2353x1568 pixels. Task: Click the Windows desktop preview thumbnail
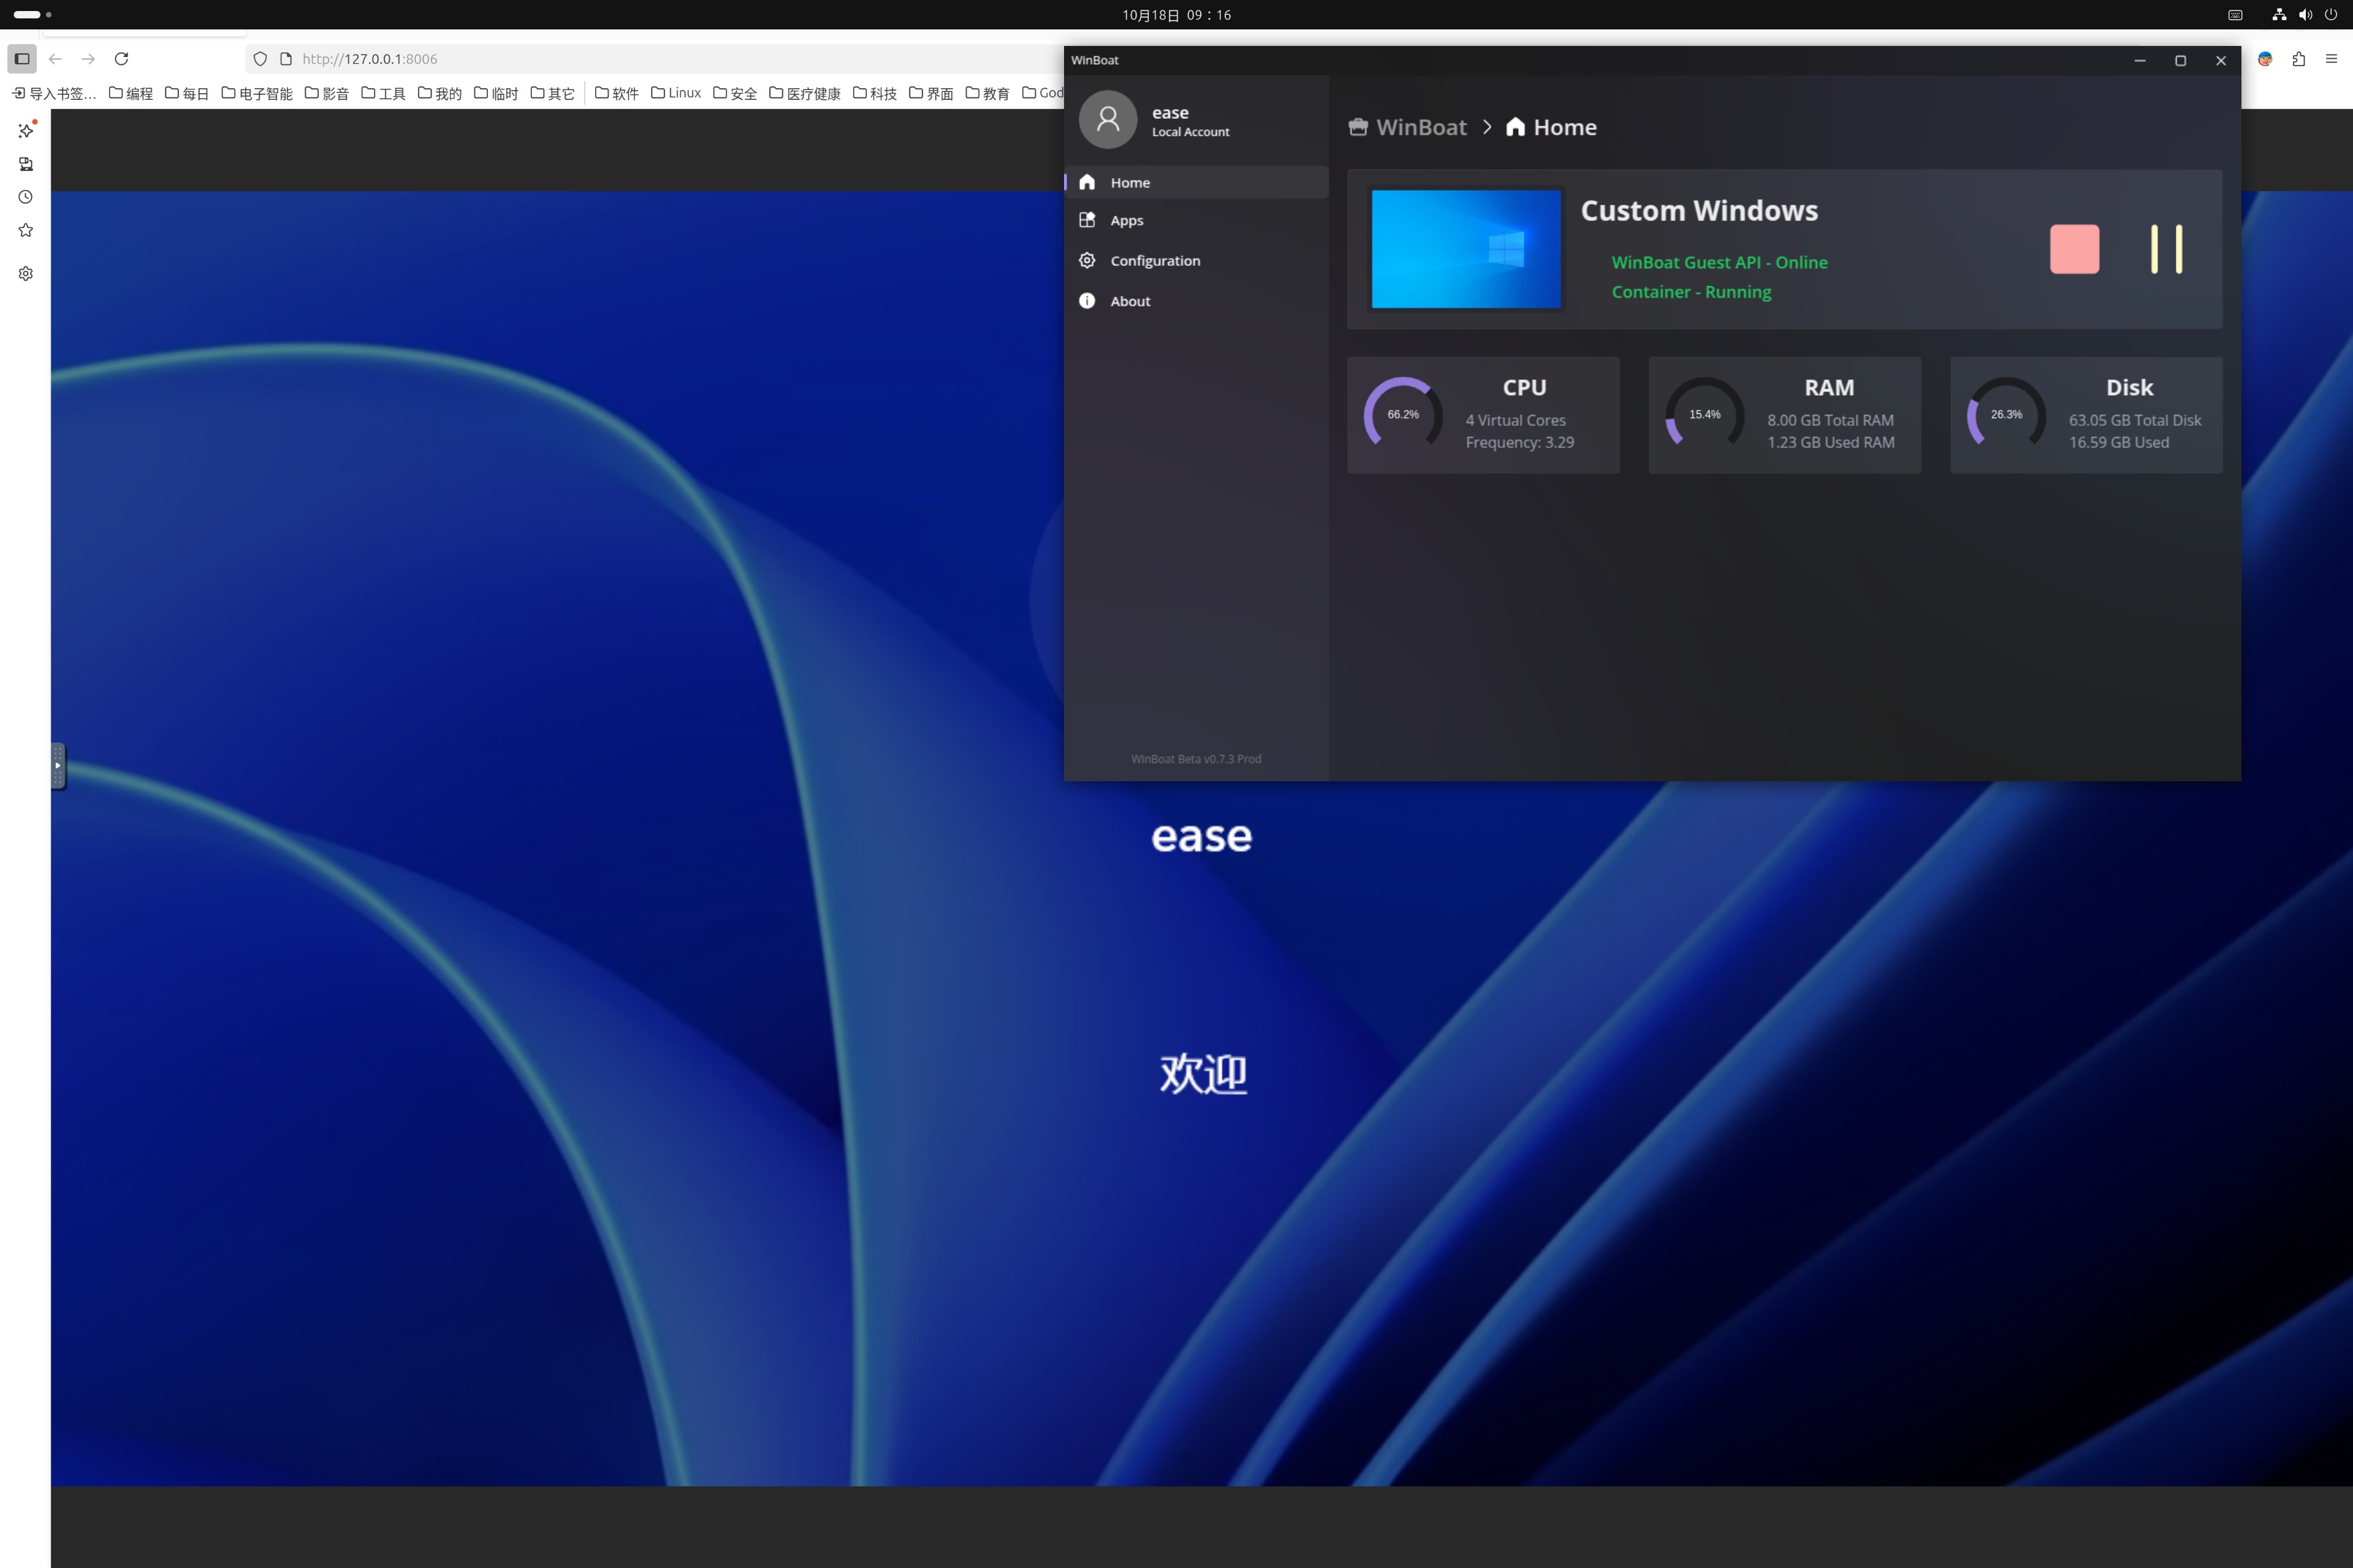1465,249
